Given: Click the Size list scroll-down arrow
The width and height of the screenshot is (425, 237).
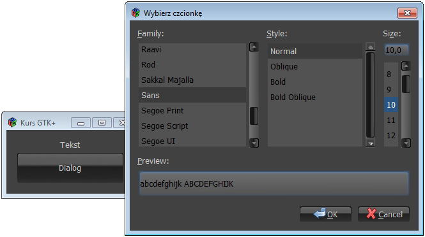Looking at the screenshot, I should click(x=406, y=143).
